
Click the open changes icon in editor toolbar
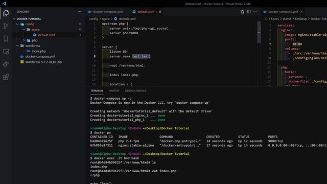(242, 12)
